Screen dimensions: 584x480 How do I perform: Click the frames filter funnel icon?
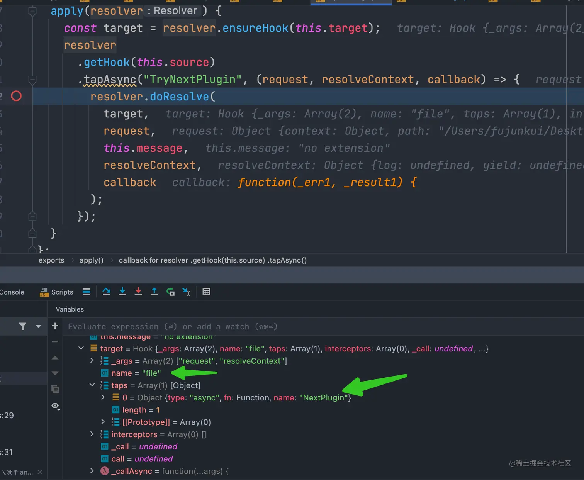[23, 326]
